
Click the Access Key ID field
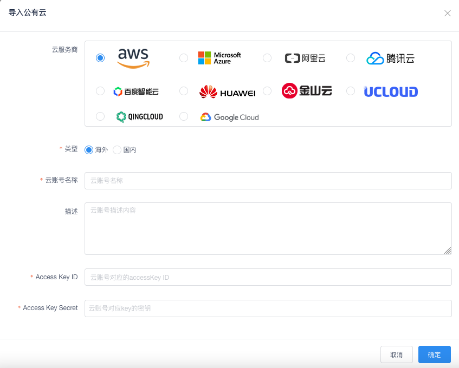click(268, 277)
